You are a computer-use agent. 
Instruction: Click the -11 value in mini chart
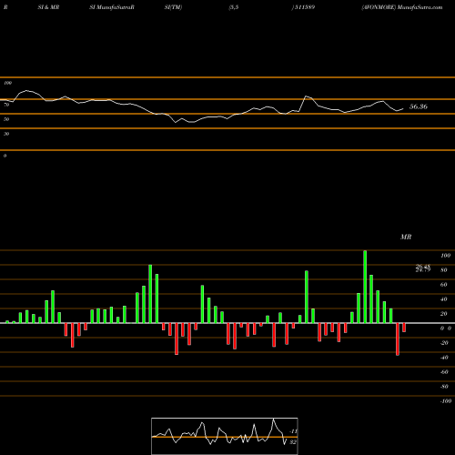(293, 431)
